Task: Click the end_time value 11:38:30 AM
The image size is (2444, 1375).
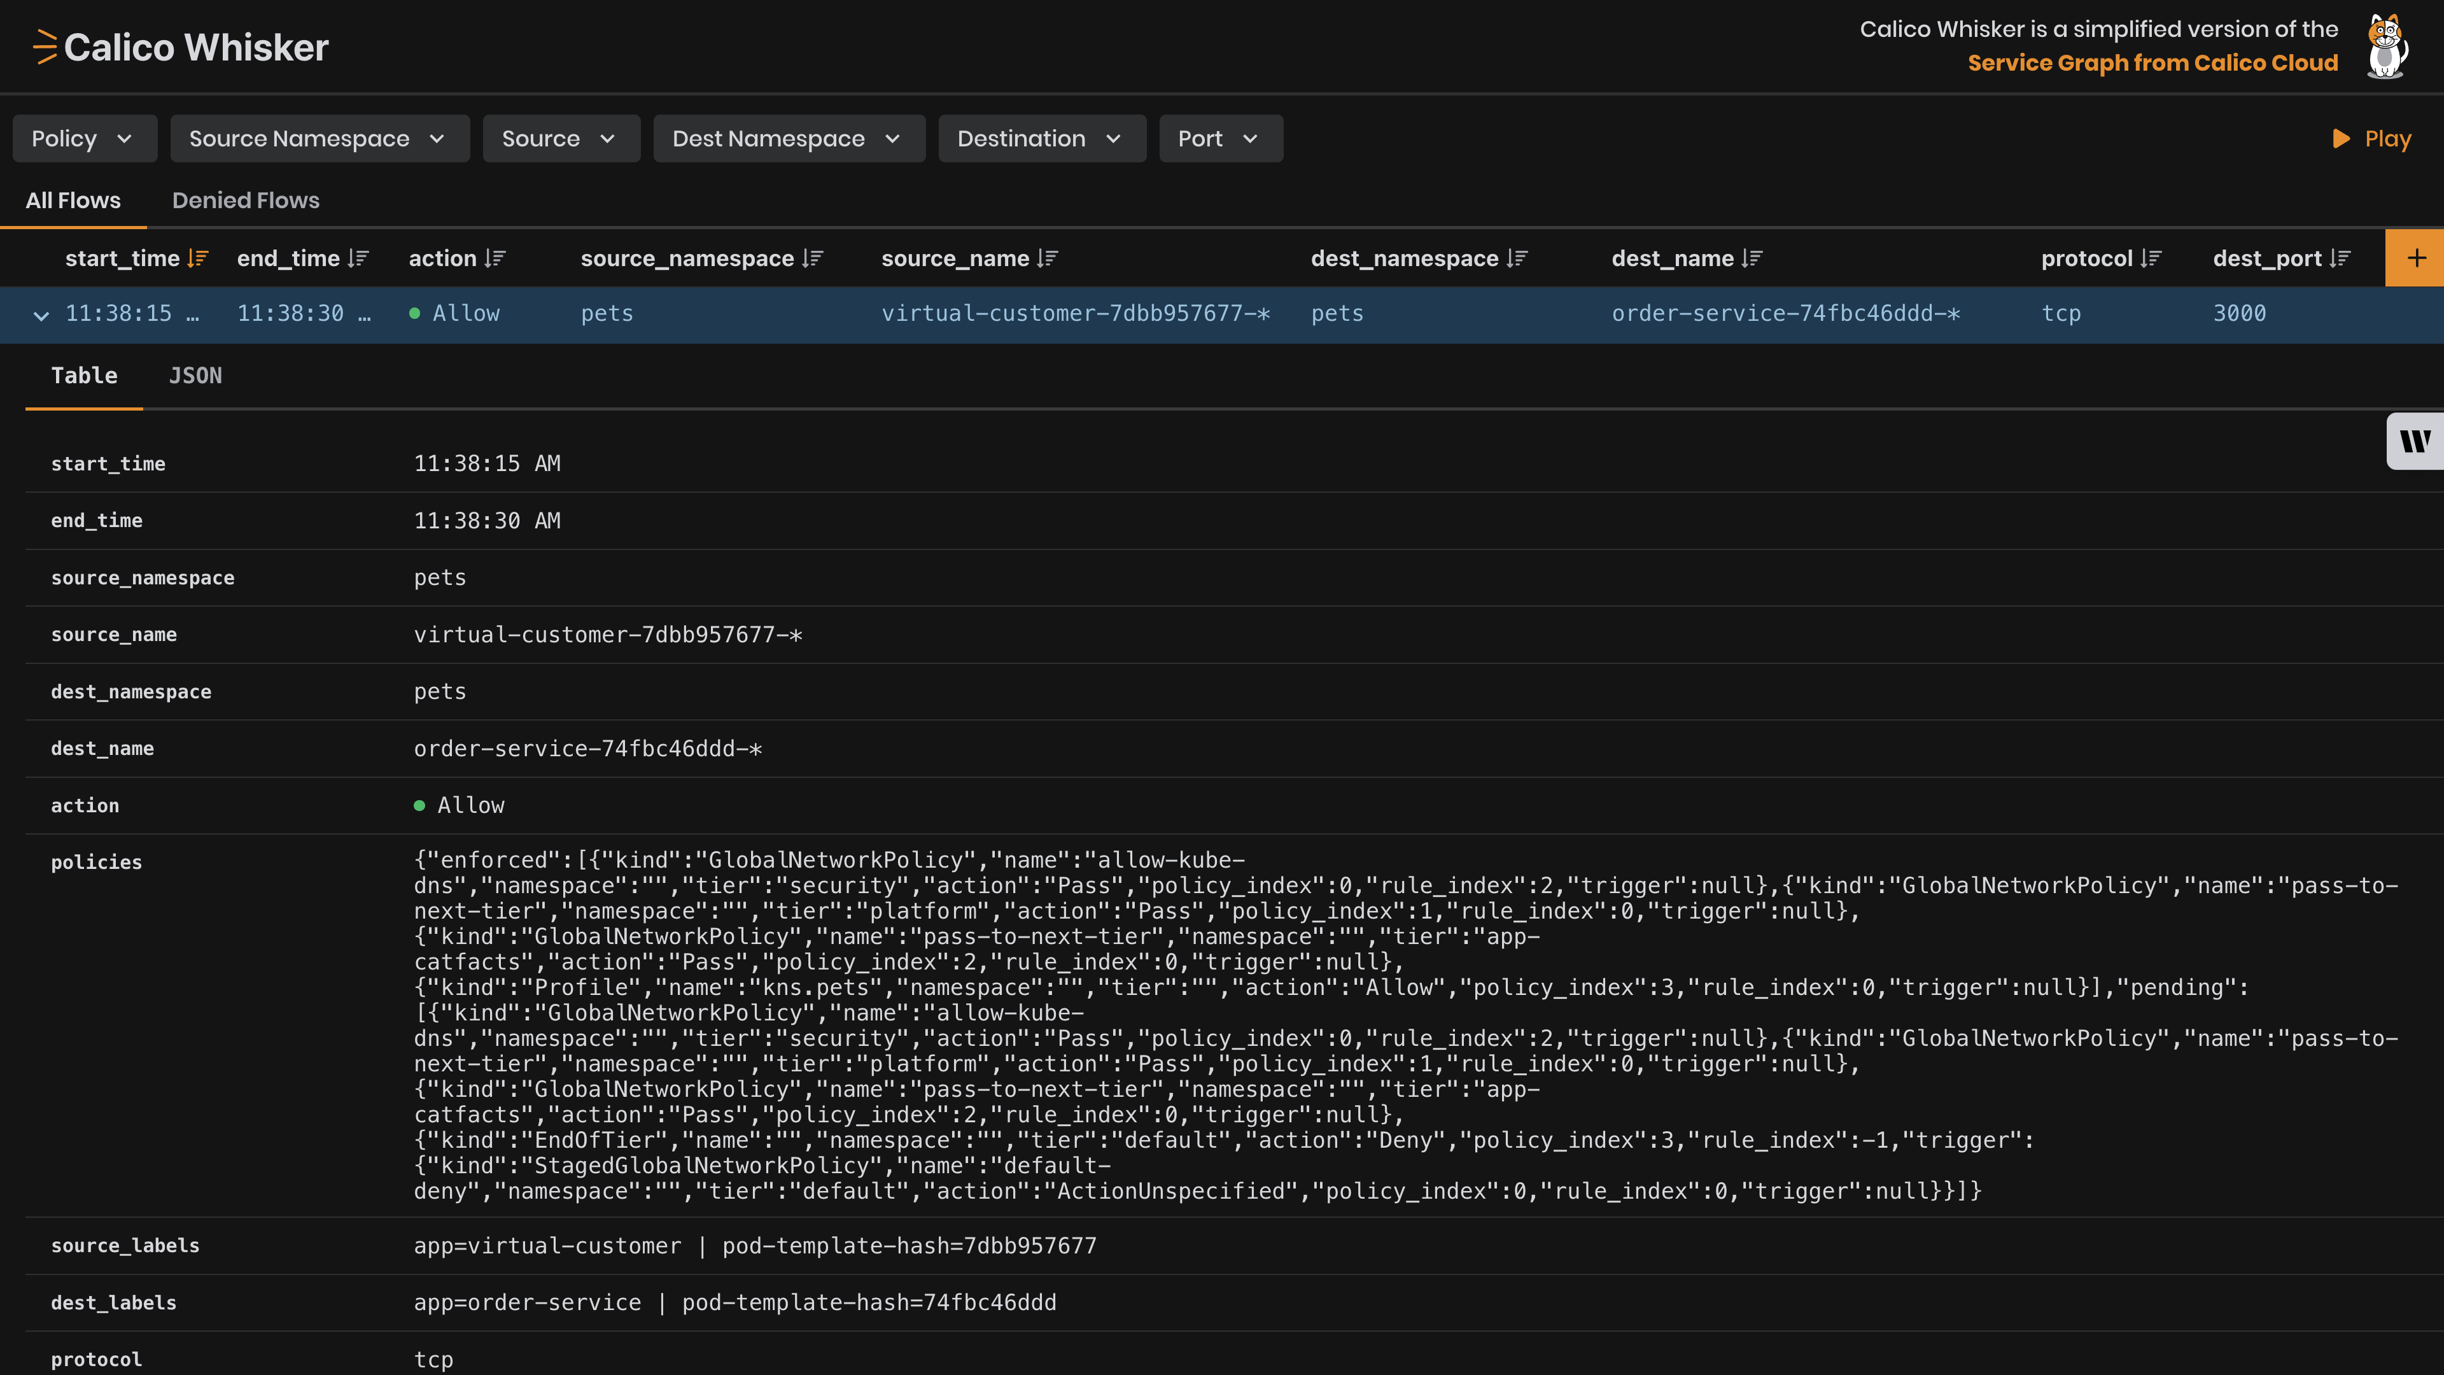Action: pyautogui.click(x=487, y=520)
